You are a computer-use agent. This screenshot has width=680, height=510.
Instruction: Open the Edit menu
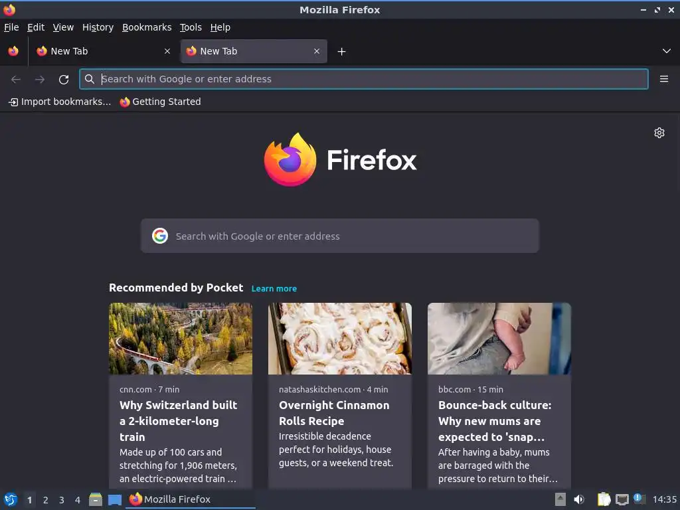click(x=36, y=27)
